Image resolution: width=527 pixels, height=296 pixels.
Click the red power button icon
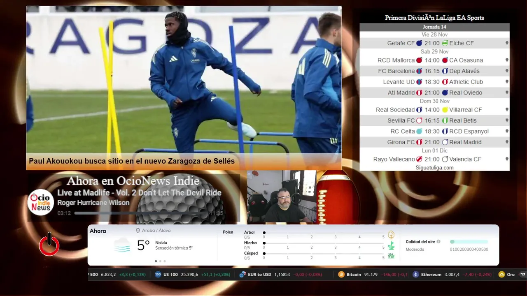[x=49, y=245]
